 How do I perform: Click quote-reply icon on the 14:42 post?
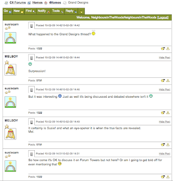[x=163, y=48]
